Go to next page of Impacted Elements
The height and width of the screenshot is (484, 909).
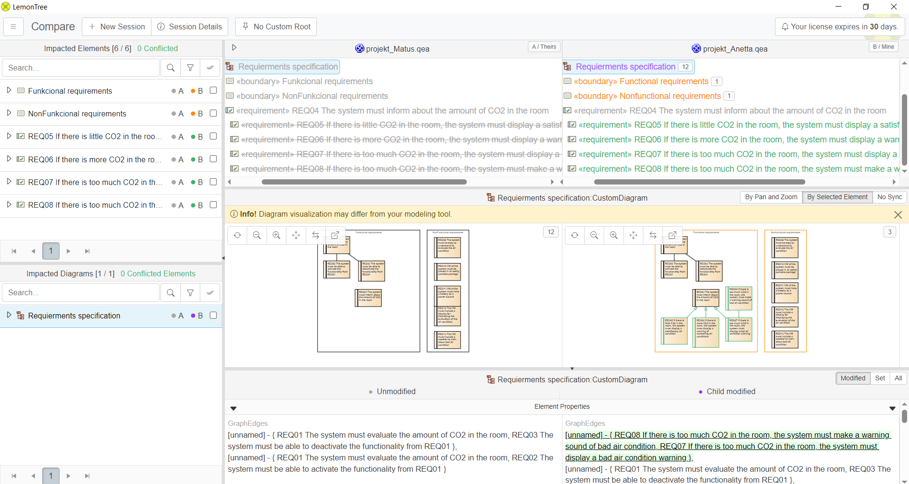tap(69, 251)
